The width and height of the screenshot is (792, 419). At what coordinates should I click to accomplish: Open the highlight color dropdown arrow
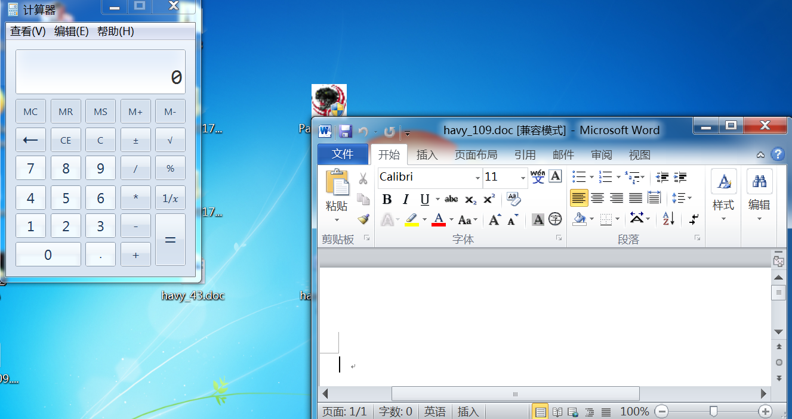[424, 220]
